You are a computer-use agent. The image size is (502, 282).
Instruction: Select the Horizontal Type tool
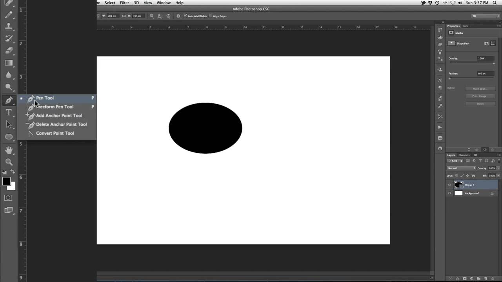tap(9, 113)
